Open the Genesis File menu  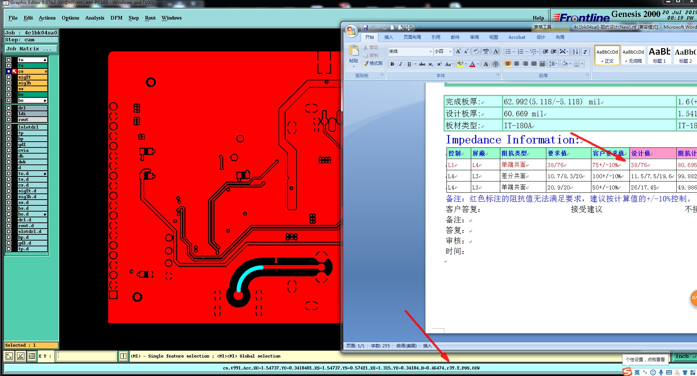(13, 18)
